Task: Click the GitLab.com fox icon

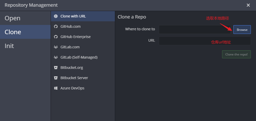Action: tap(56, 47)
